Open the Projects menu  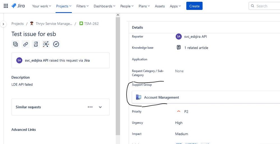[x=64, y=6]
